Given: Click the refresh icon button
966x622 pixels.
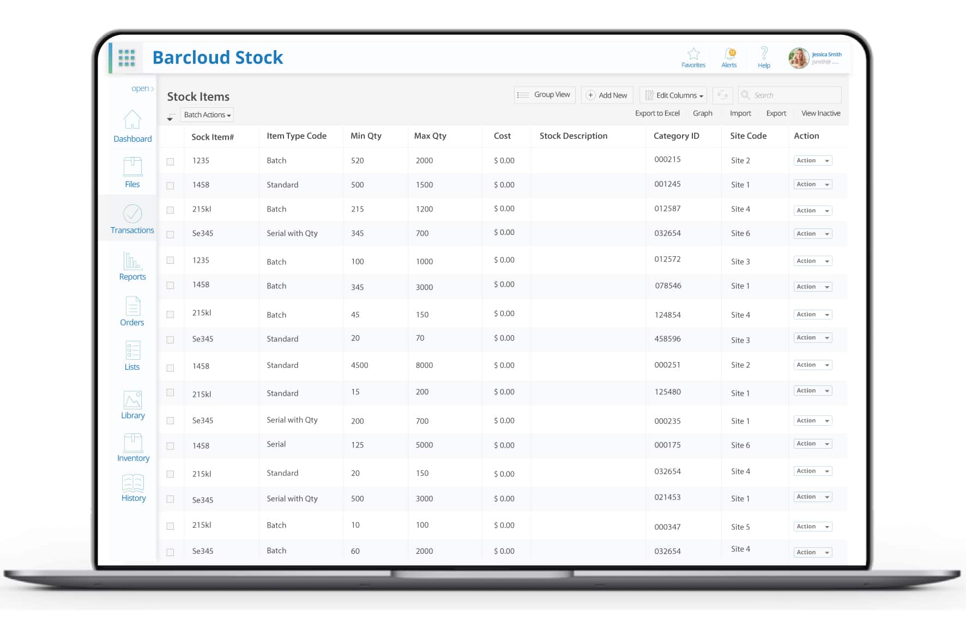Looking at the screenshot, I should pyautogui.click(x=722, y=95).
